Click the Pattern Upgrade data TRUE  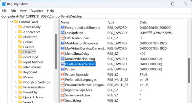143,74
